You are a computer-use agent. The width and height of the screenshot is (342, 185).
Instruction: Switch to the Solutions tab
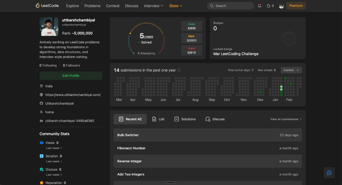185,119
